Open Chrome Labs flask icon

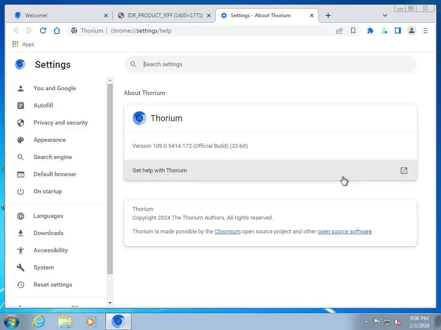pos(384,31)
